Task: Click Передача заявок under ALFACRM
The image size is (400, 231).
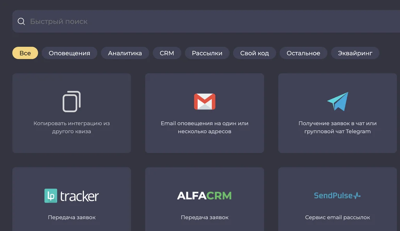Action: click(x=205, y=217)
